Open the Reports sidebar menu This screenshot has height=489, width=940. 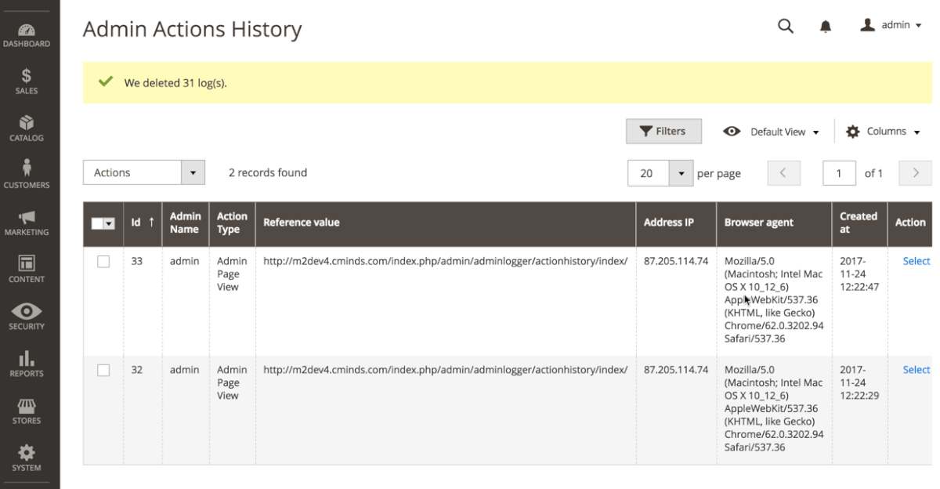click(x=27, y=364)
